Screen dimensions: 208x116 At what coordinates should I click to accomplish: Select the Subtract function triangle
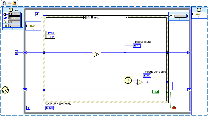click(x=140, y=82)
